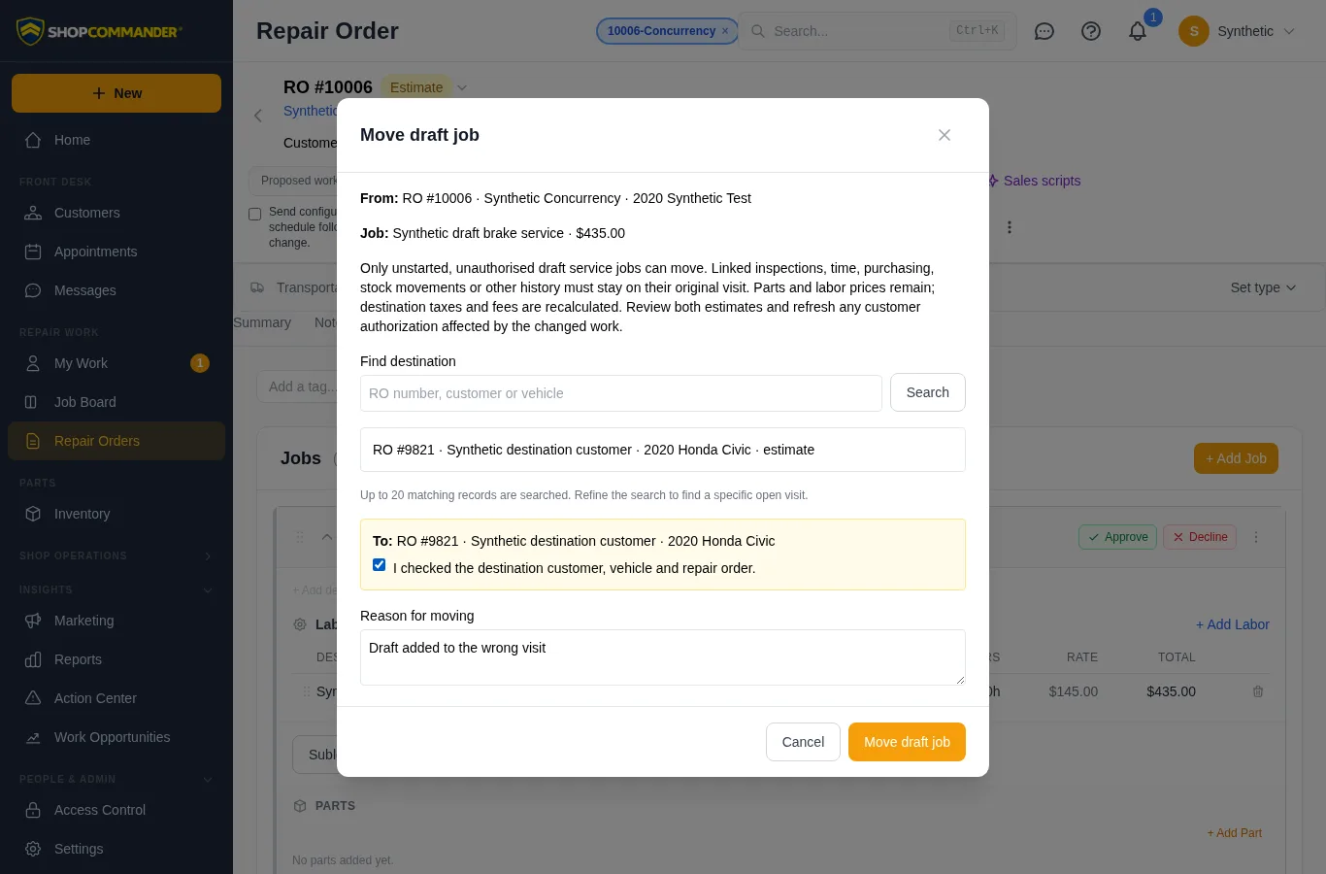The image size is (1326, 874).
Task: Click the help question mark icon
Action: click(1091, 31)
